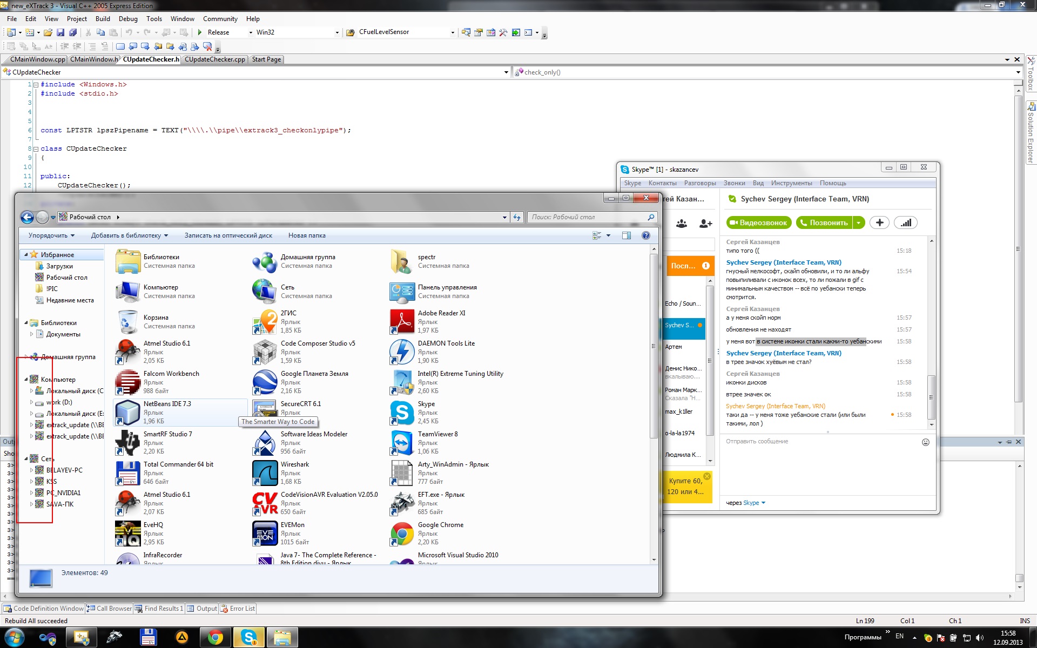
Task: Click the Explorer help question mark icon
Action: [x=645, y=235]
